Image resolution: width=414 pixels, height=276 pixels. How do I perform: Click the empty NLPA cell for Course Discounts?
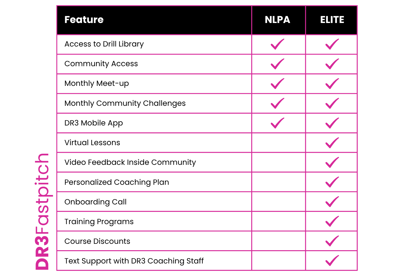(x=279, y=241)
